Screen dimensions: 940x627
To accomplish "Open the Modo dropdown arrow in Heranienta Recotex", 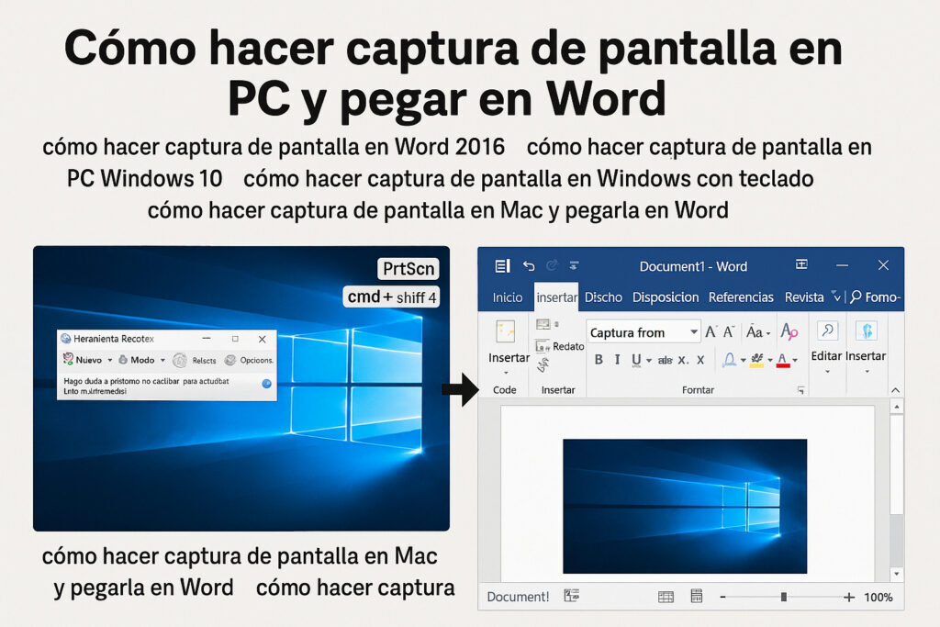I will (x=162, y=360).
